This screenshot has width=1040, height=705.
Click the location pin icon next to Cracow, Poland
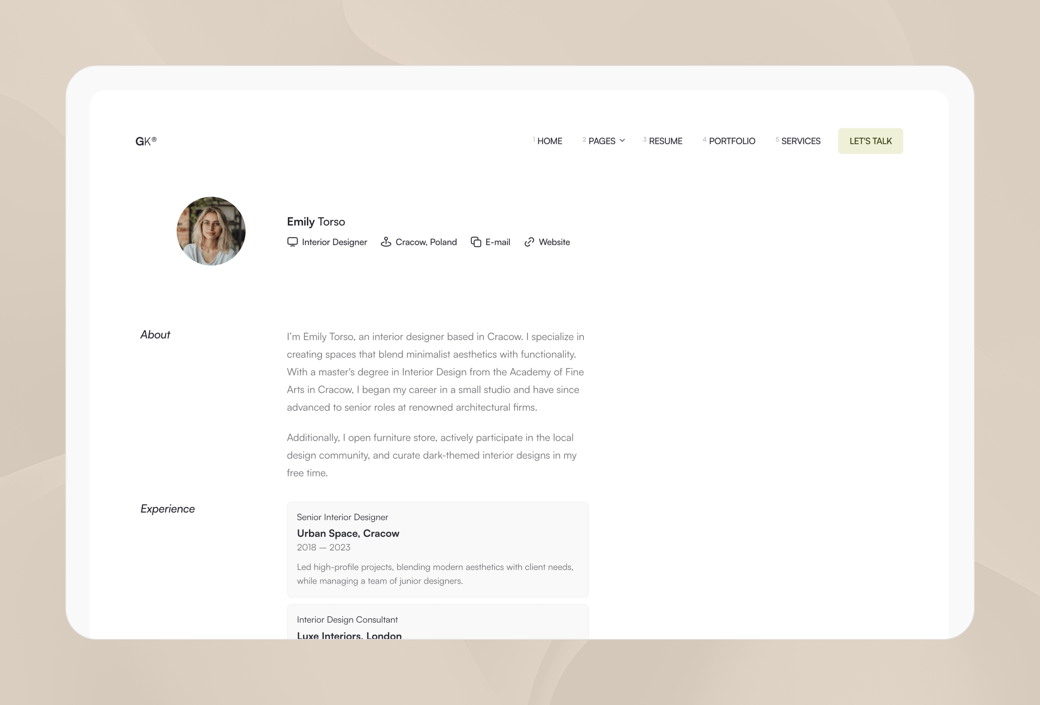coord(386,242)
